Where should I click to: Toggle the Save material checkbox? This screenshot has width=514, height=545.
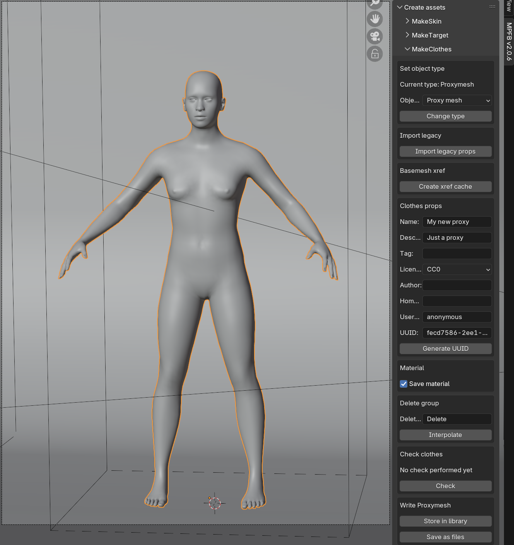point(403,384)
